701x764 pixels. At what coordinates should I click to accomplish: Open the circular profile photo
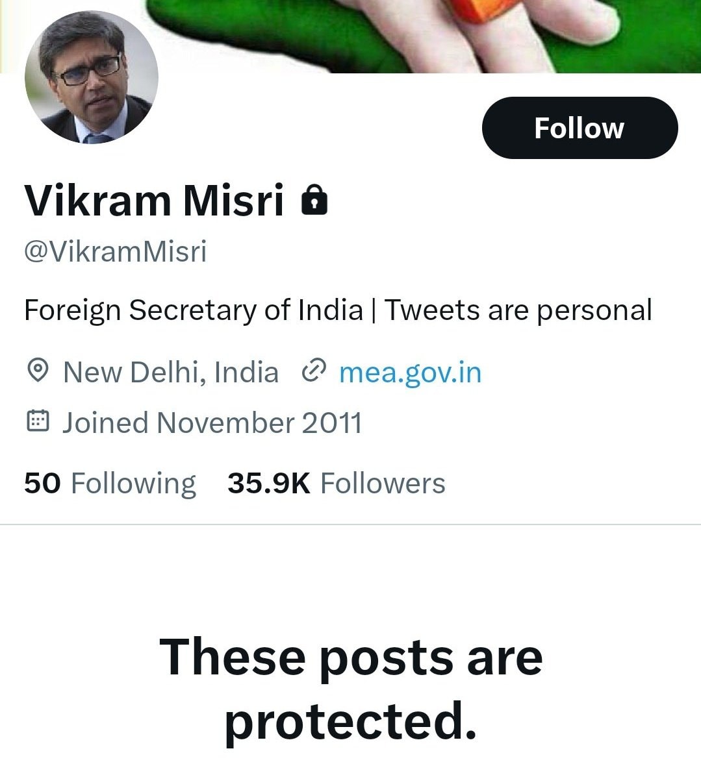91,77
